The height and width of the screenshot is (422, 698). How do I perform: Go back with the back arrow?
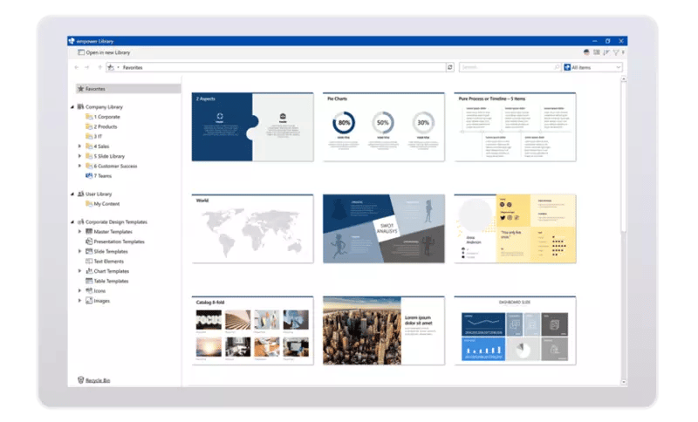[x=77, y=67]
